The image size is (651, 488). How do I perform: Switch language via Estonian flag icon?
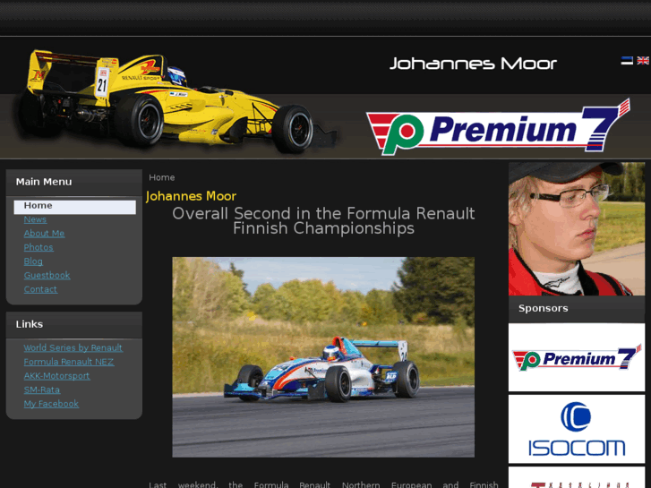(x=627, y=61)
